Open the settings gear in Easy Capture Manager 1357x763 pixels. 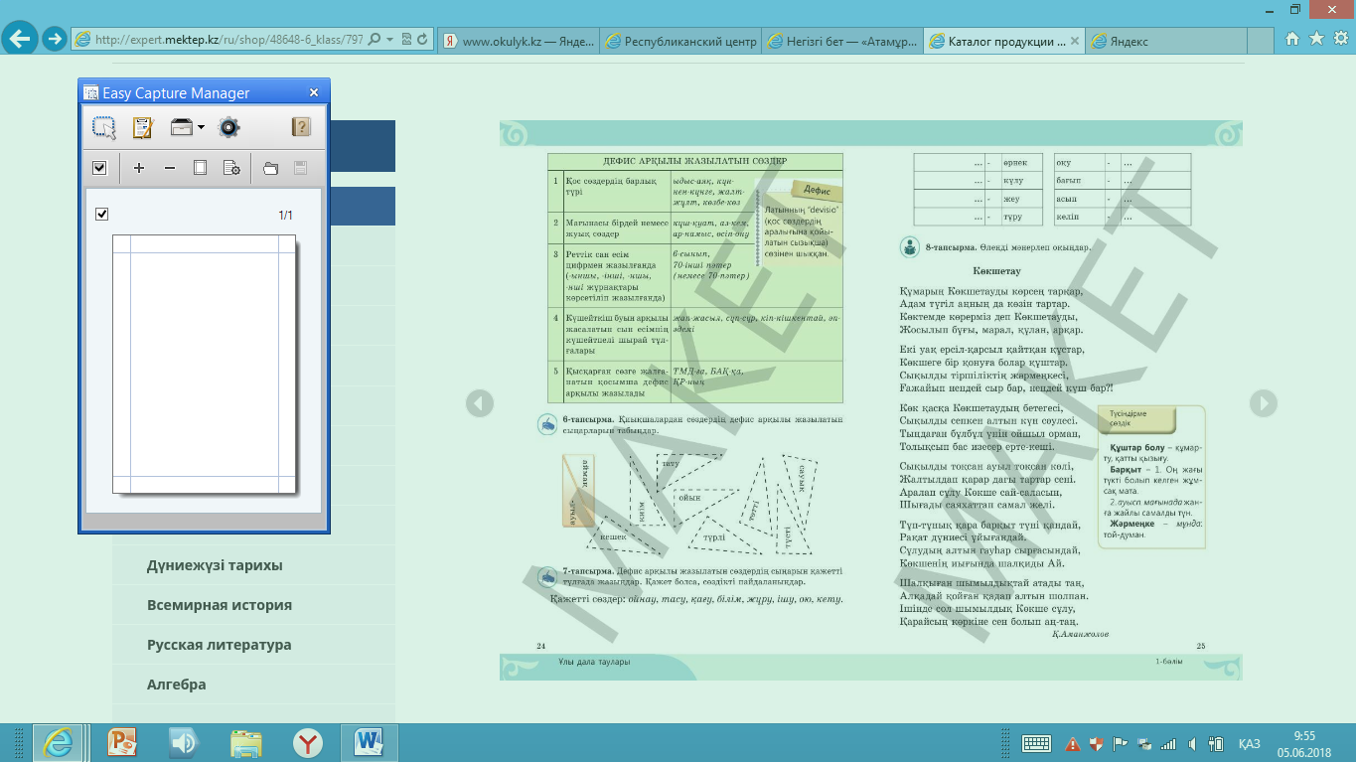(x=229, y=127)
